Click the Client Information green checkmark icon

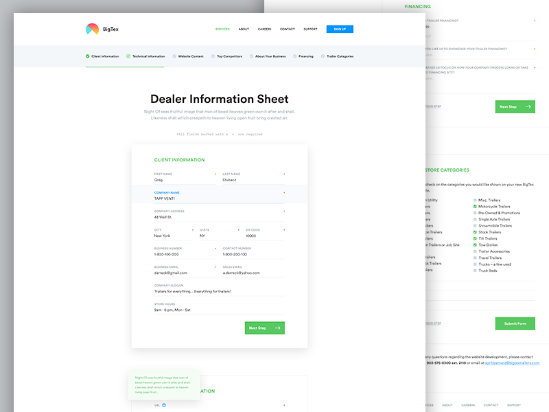(x=88, y=56)
